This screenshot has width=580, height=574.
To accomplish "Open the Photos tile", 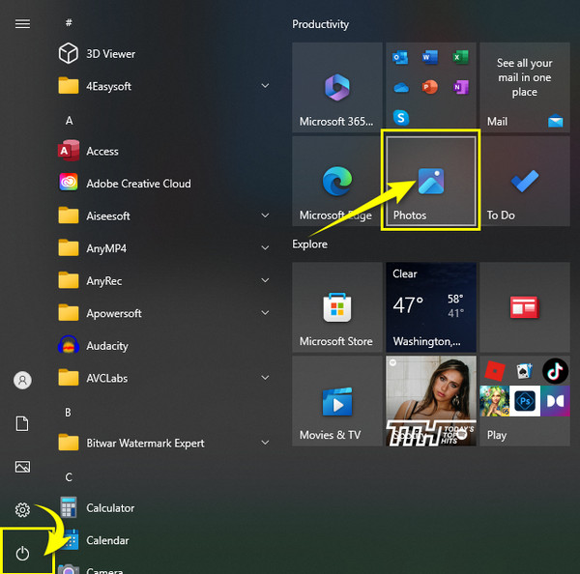I will (x=431, y=182).
